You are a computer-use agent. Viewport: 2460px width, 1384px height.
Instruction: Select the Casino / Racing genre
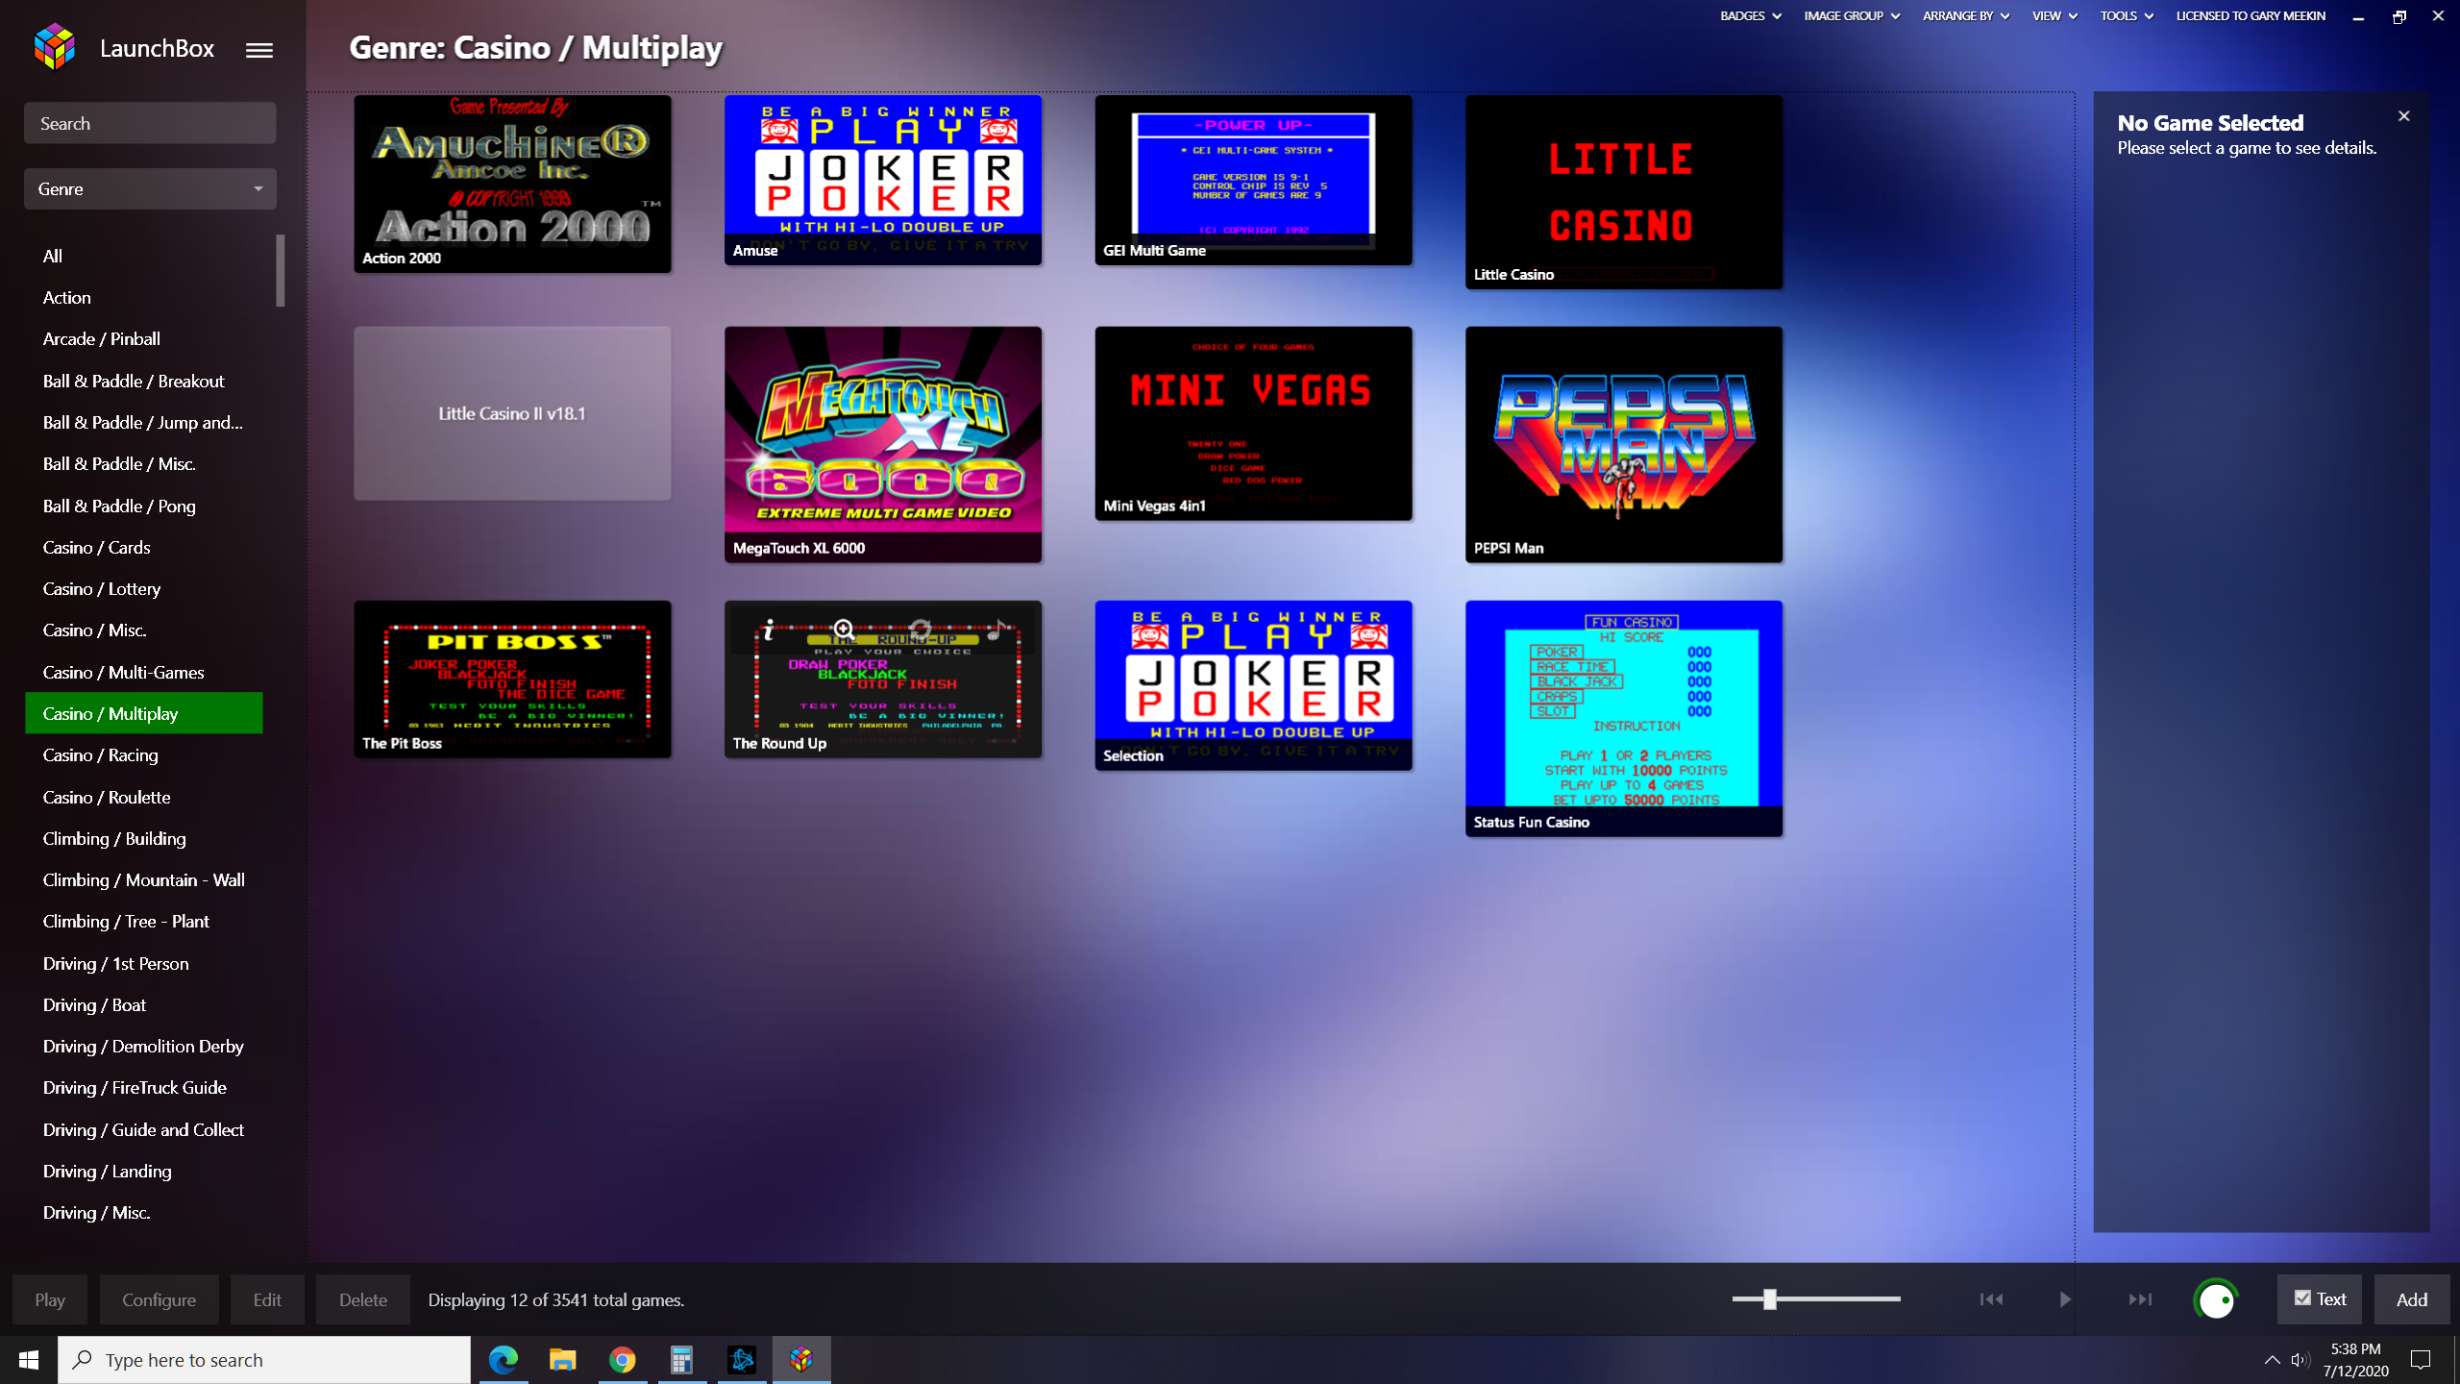click(144, 754)
